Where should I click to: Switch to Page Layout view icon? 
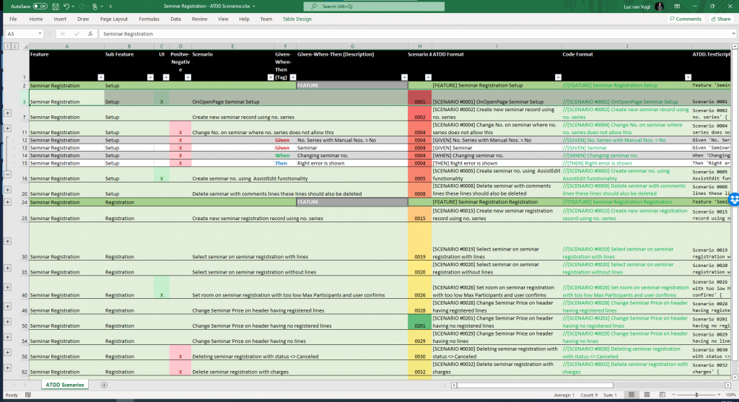coord(647,395)
